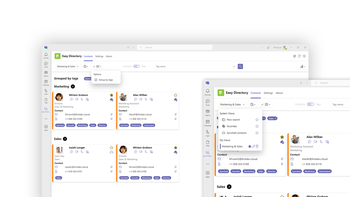The width and height of the screenshot is (350, 197).
Task: Switch to Settings tab in back window
Action: [99, 56]
